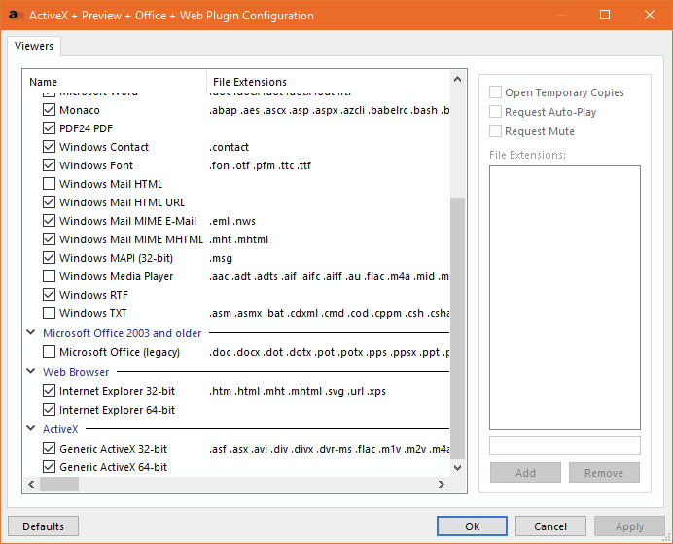The width and height of the screenshot is (673, 544).
Task: Click the '.eml .nws' extension text
Action: (232, 221)
